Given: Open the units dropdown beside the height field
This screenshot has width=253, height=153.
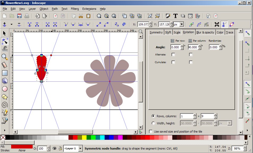Looking at the screenshot, I should pos(225,123).
